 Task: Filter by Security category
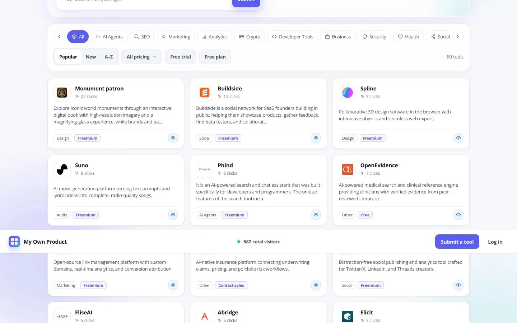point(374,37)
